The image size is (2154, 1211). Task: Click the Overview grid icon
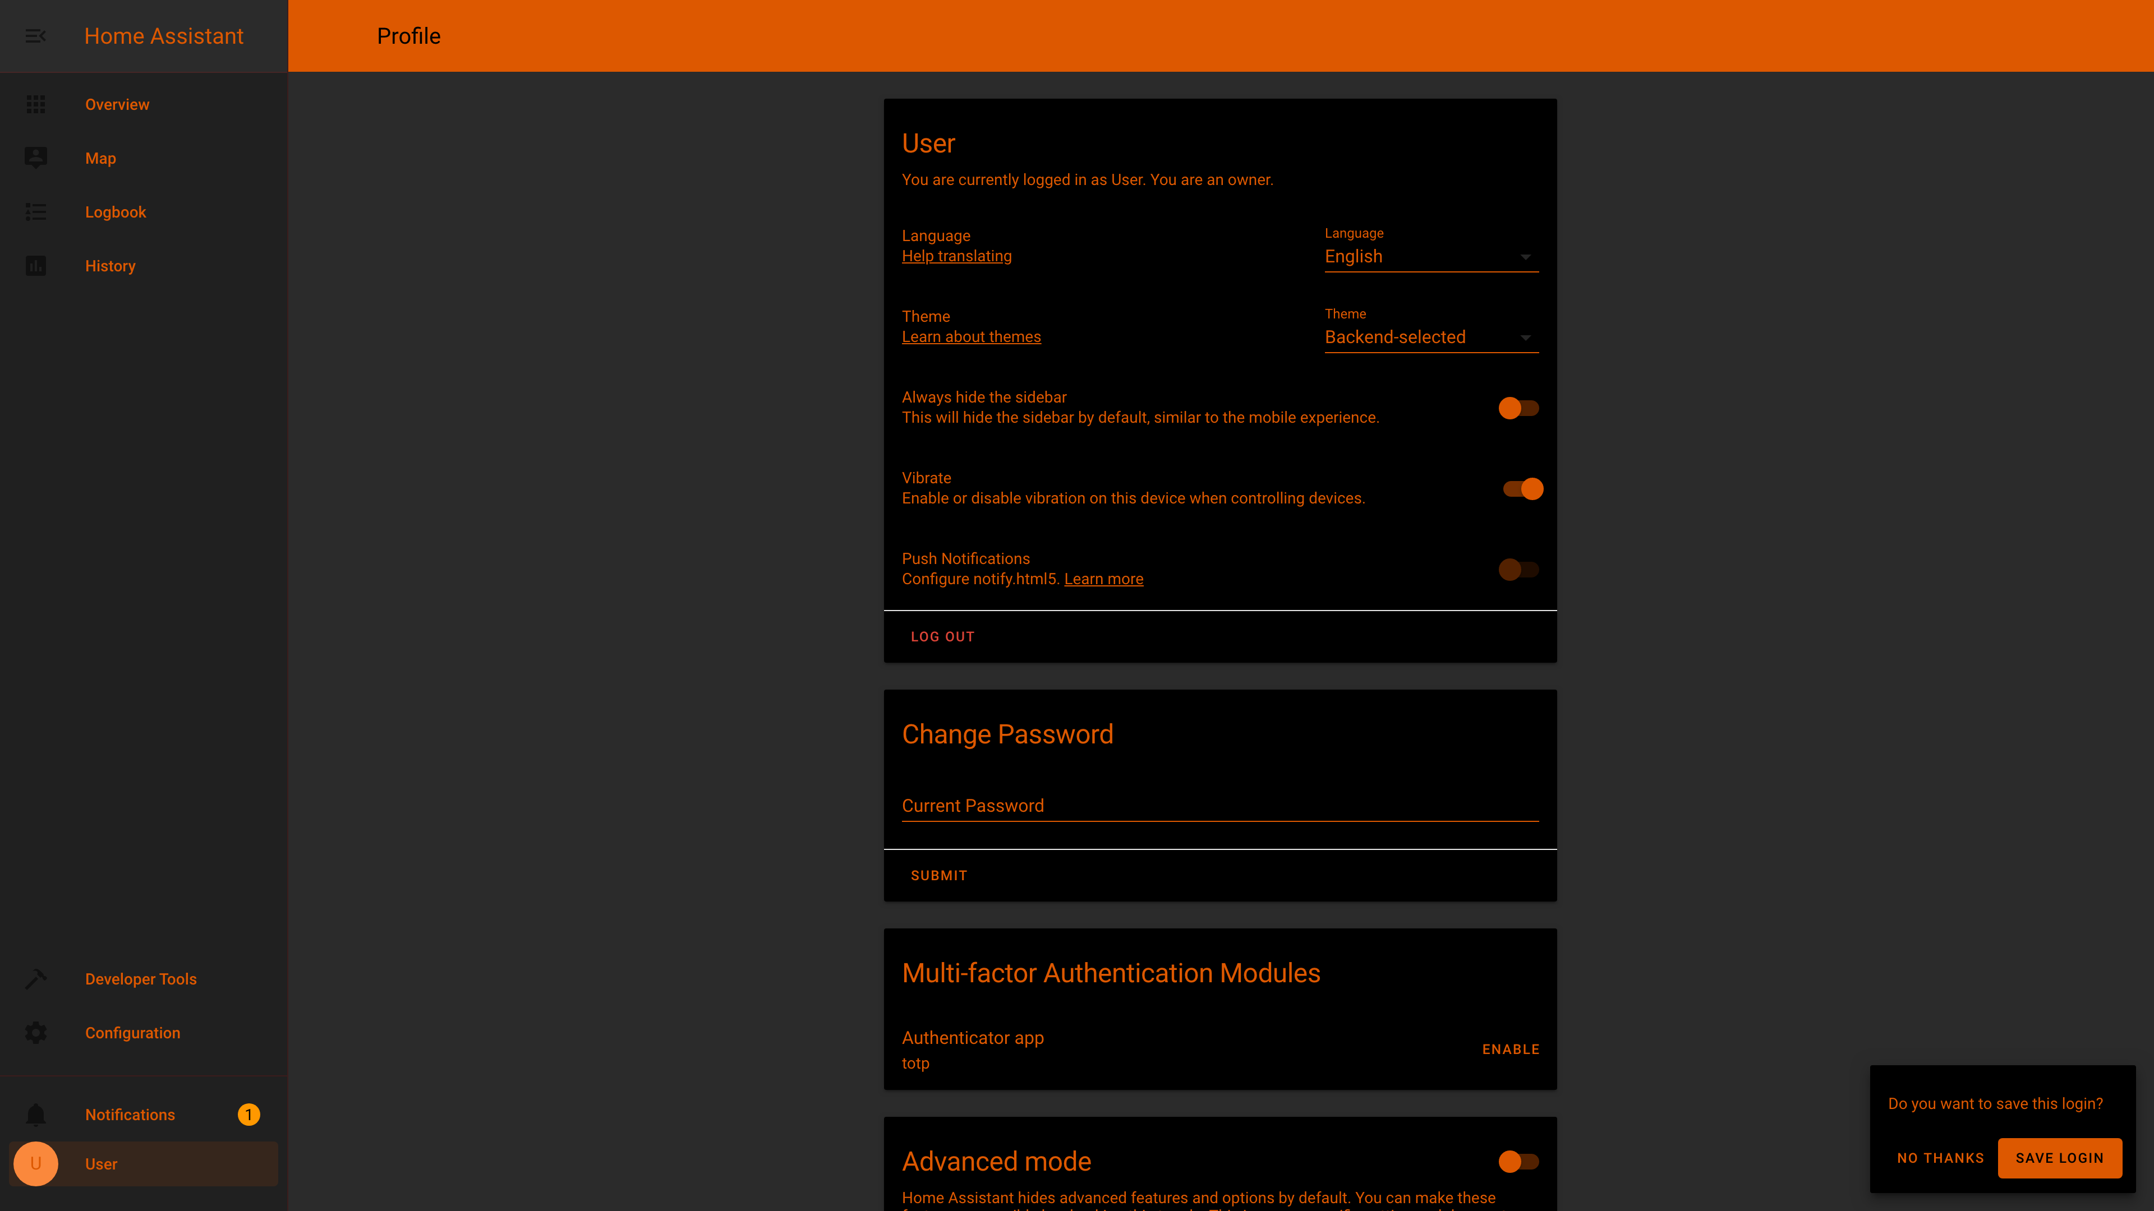[x=35, y=104]
